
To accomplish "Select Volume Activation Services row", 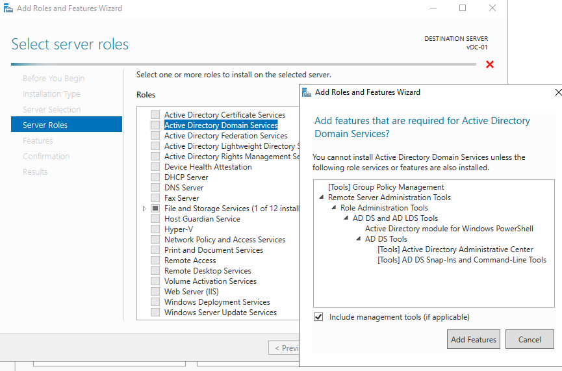I will click(x=211, y=281).
